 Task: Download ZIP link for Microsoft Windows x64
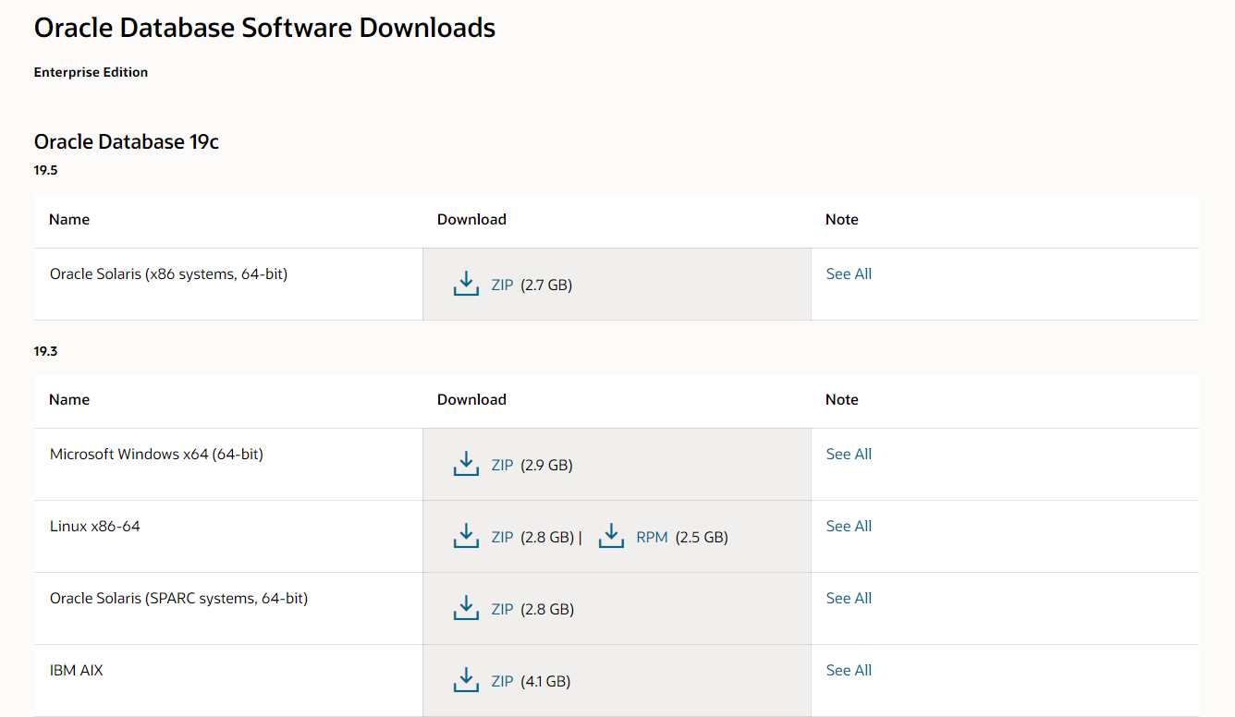coord(502,466)
